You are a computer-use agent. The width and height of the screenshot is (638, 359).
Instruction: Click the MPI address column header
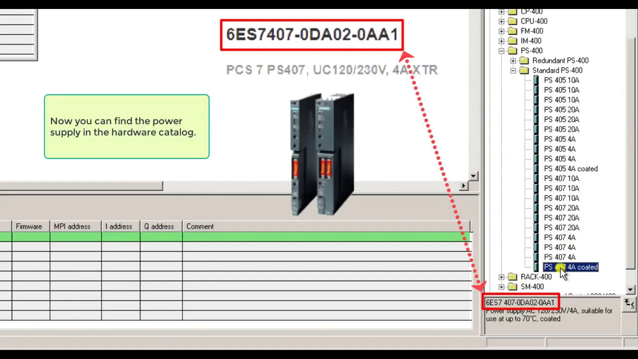point(76,226)
